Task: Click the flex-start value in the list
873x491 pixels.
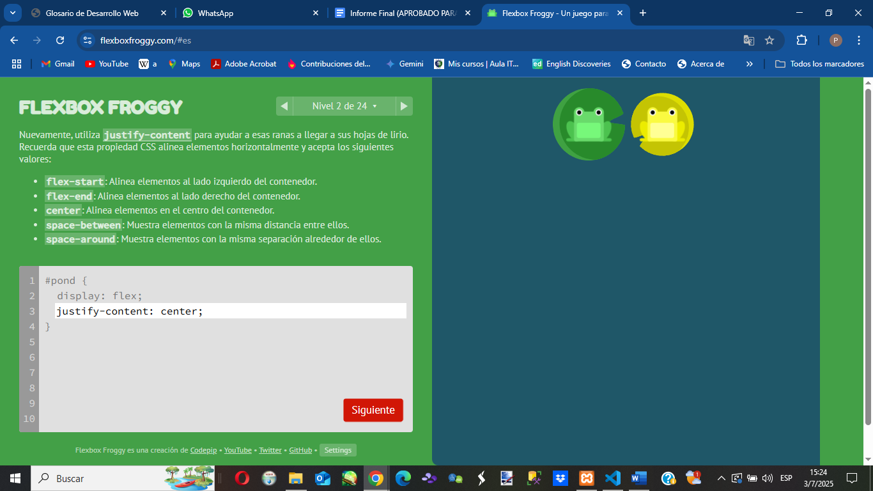Action: pyautogui.click(x=75, y=182)
